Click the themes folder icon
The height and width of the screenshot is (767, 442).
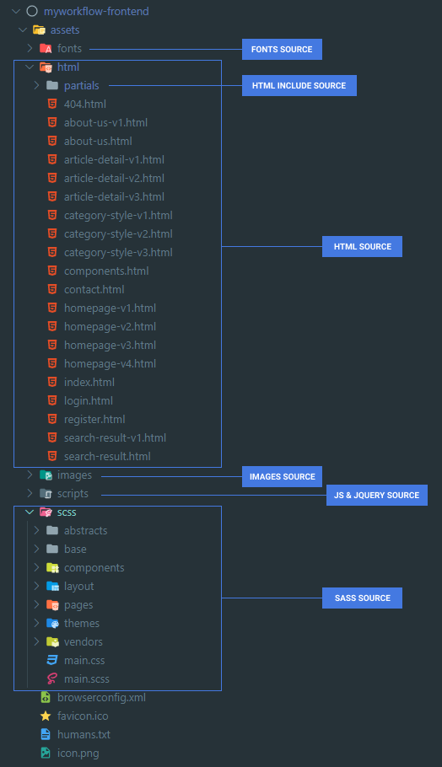[x=52, y=623]
